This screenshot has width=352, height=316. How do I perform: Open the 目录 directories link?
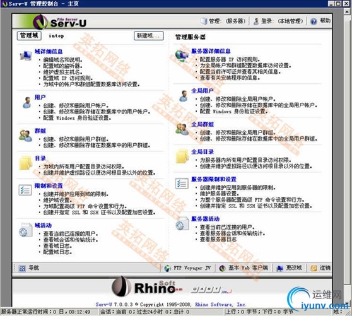pos(40,158)
